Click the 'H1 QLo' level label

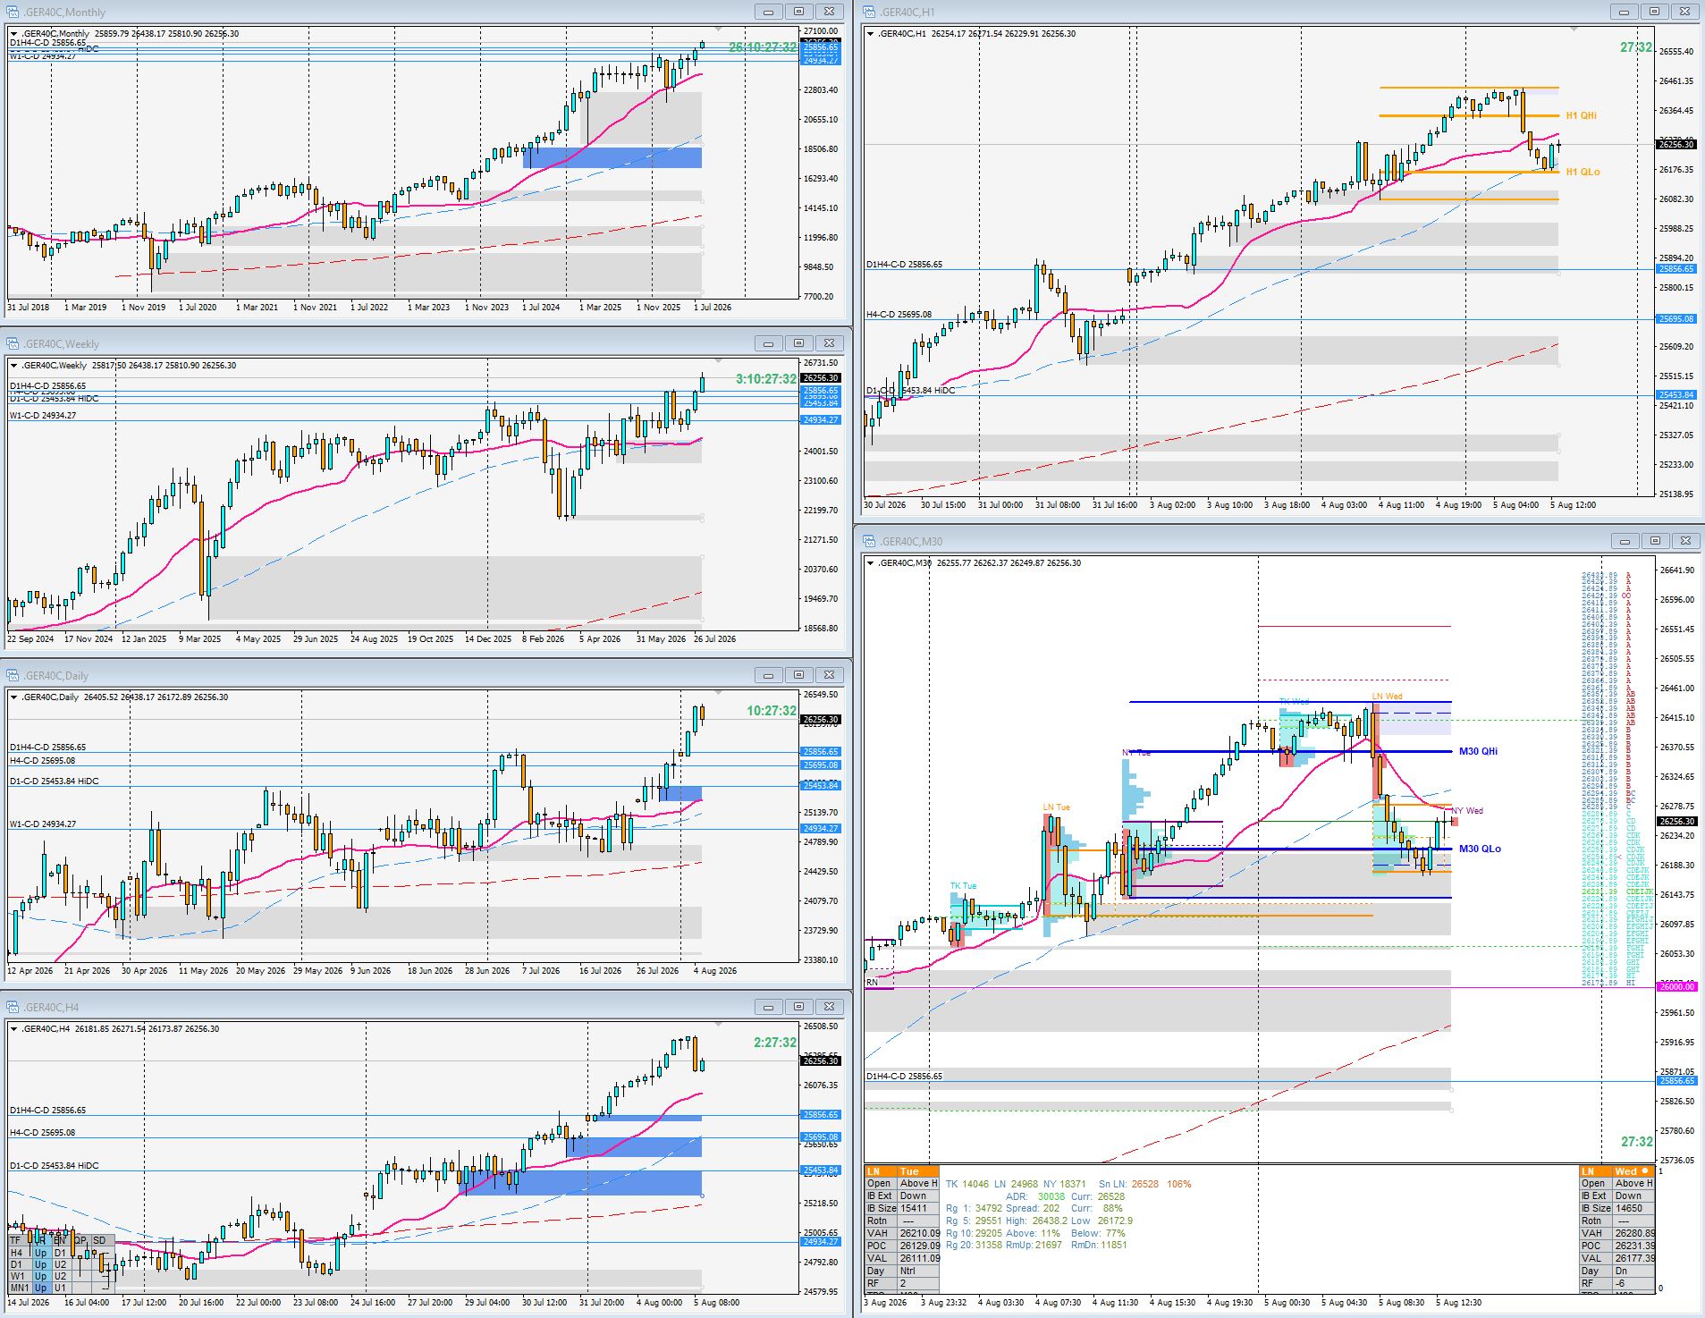(x=1583, y=172)
